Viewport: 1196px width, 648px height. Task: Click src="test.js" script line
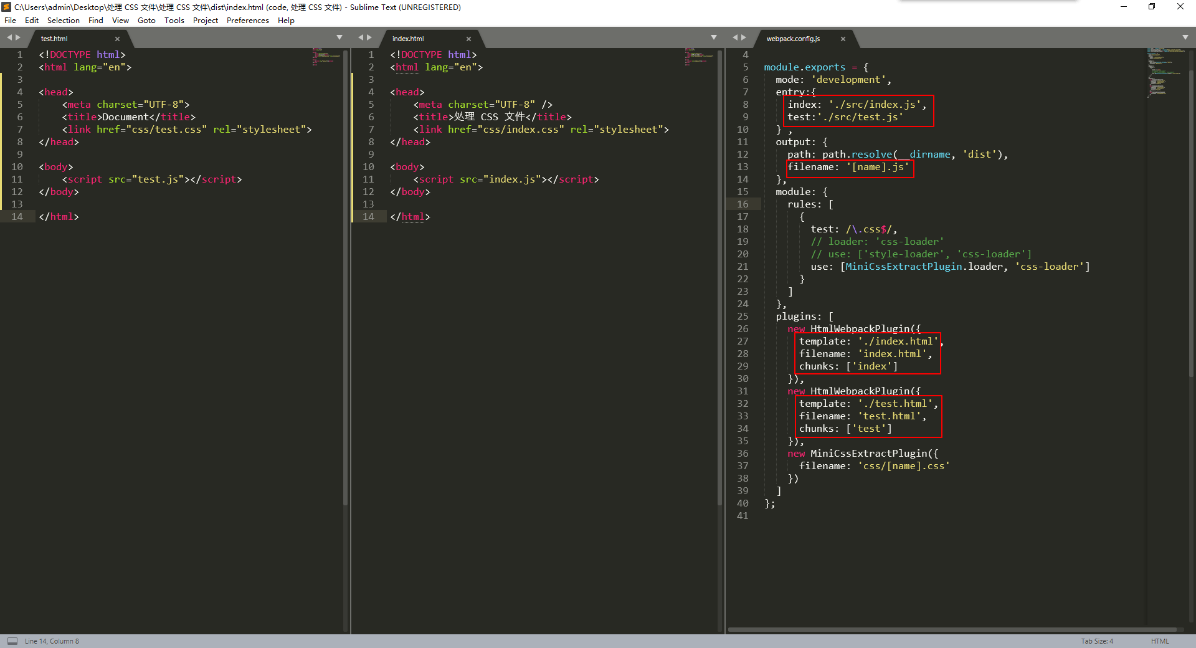tap(152, 179)
